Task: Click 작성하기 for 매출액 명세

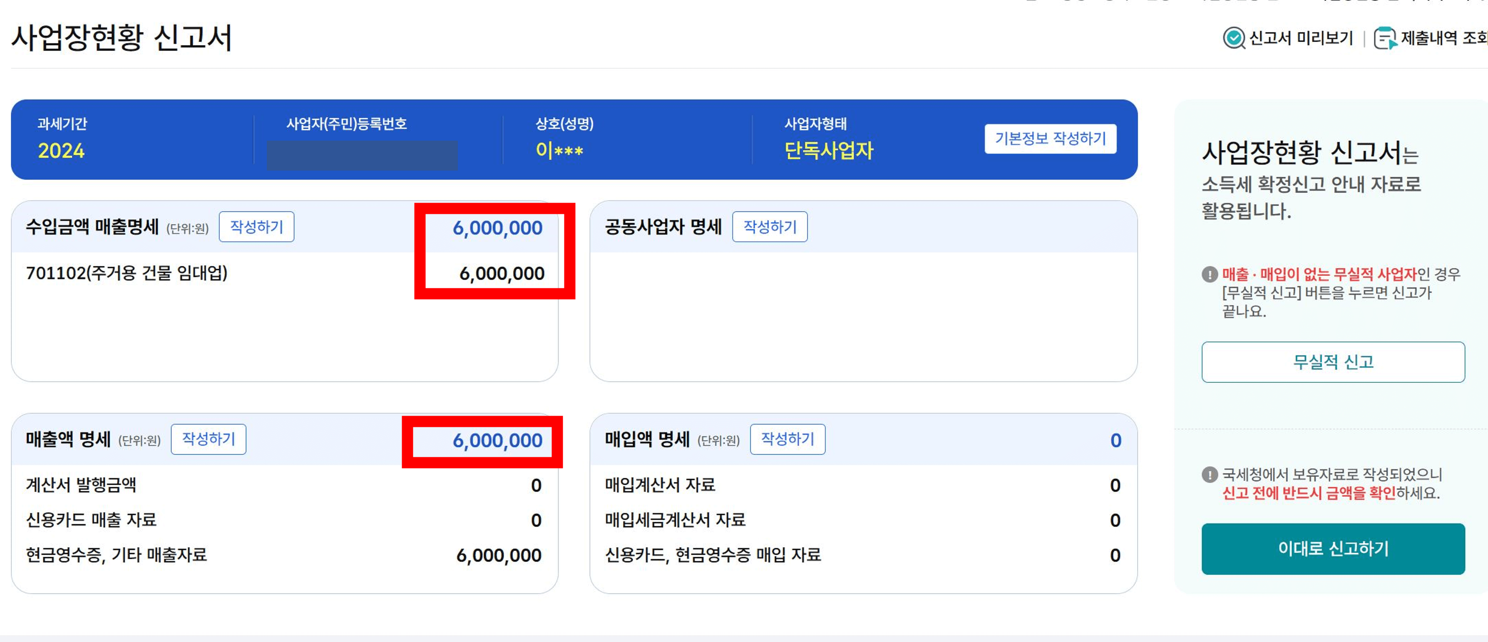Action: point(209,439)
